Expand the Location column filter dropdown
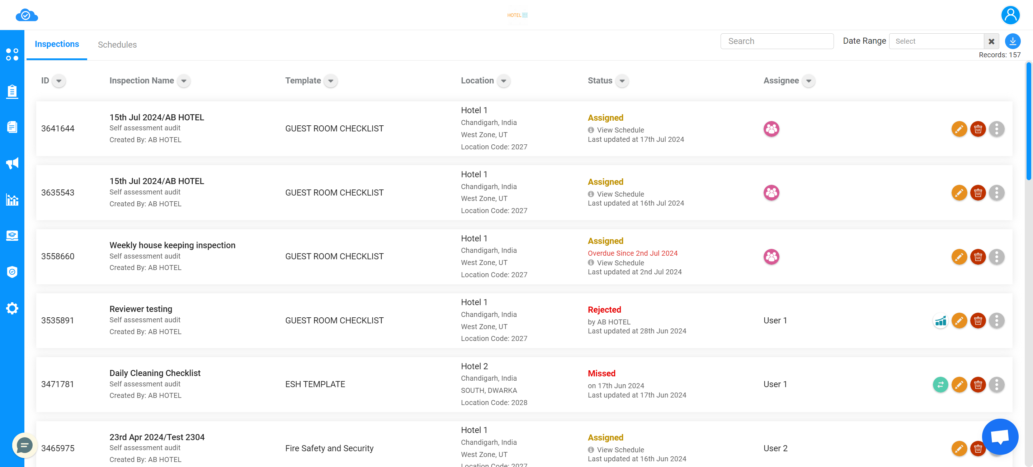 [x=503, y=81]
